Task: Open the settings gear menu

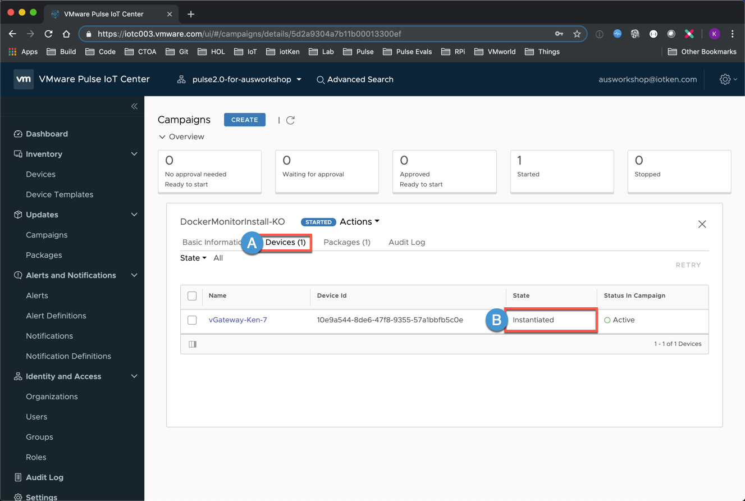Action: tap(725, 79)
